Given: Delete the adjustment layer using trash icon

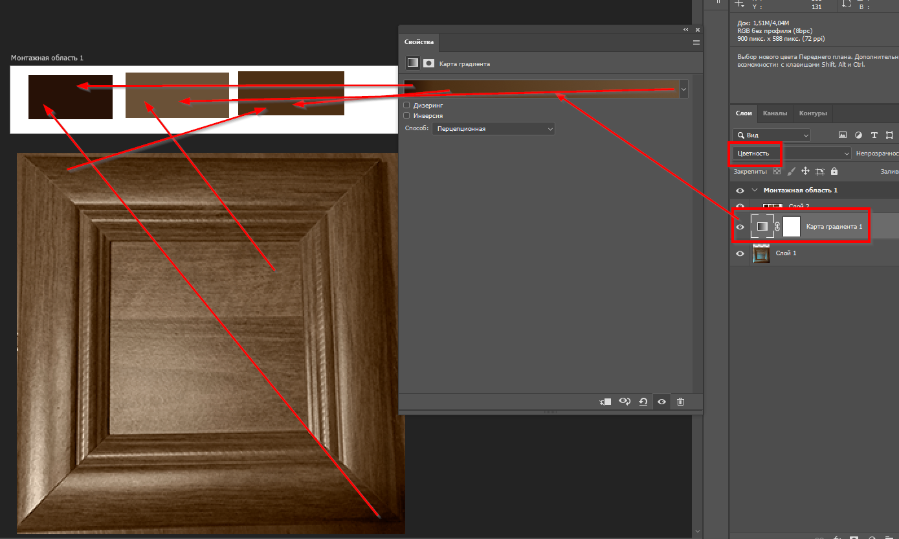Looking at the screenshot, I should (680, 402).
